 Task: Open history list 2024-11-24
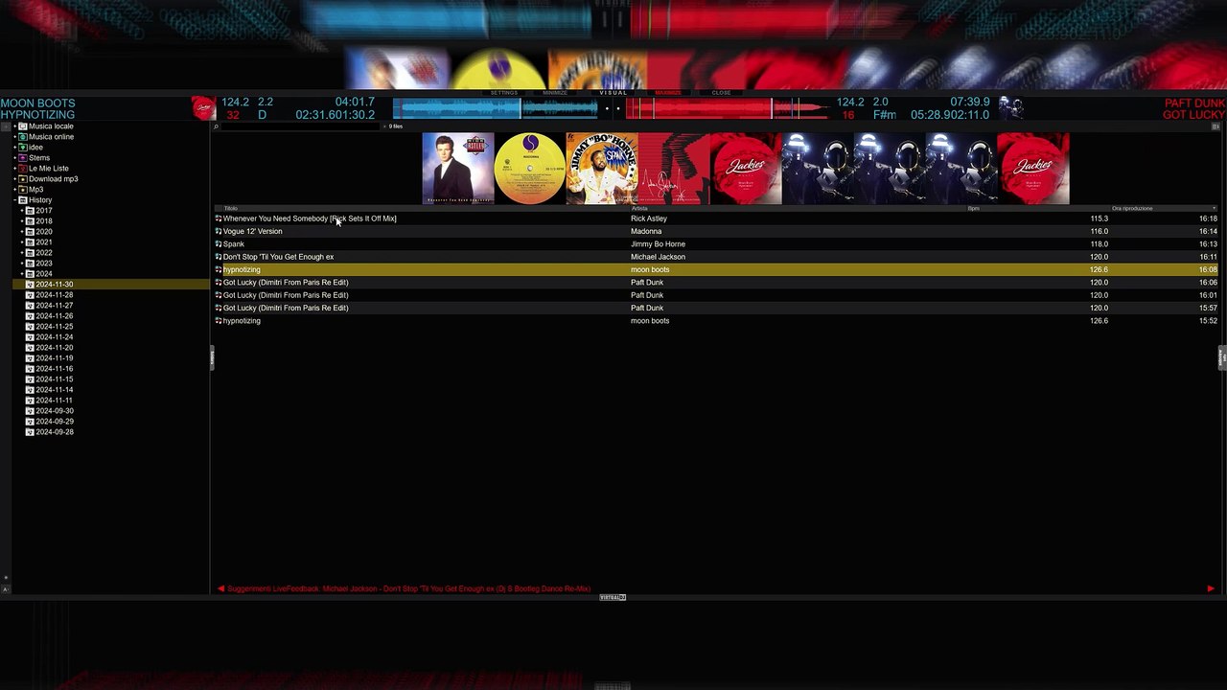click(x=55, y=337)
